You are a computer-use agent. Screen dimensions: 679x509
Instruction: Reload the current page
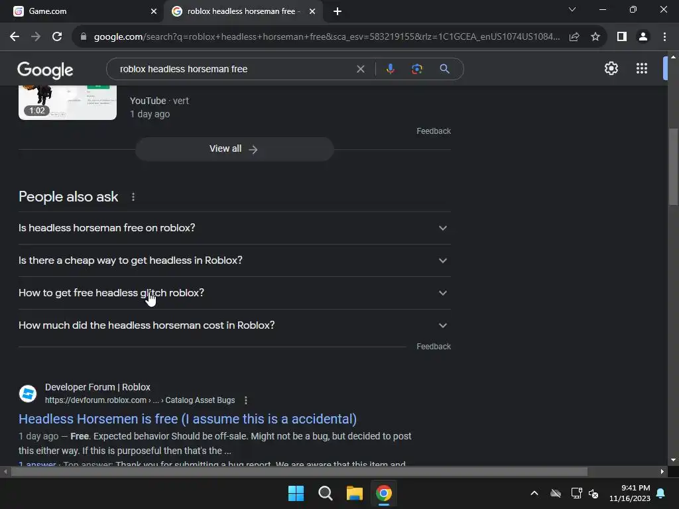tap(57, 37)
